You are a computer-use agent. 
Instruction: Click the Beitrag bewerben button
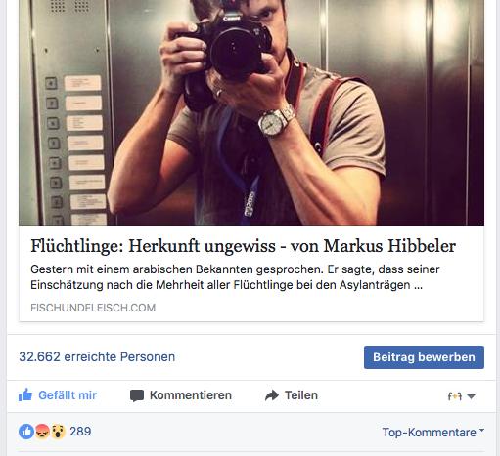pos(424,357)
